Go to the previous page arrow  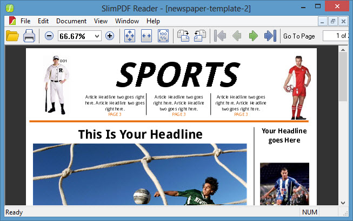[236, 36]
